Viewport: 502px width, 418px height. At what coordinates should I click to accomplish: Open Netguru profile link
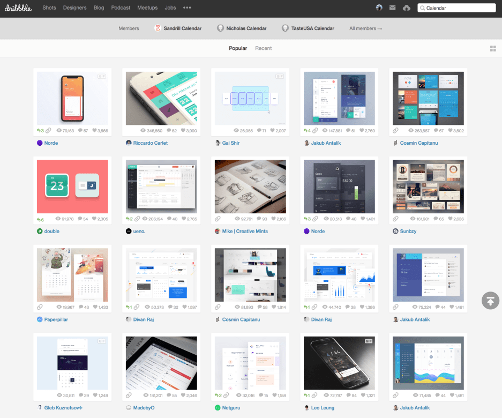pyautogui.click(x=231, y=407)
